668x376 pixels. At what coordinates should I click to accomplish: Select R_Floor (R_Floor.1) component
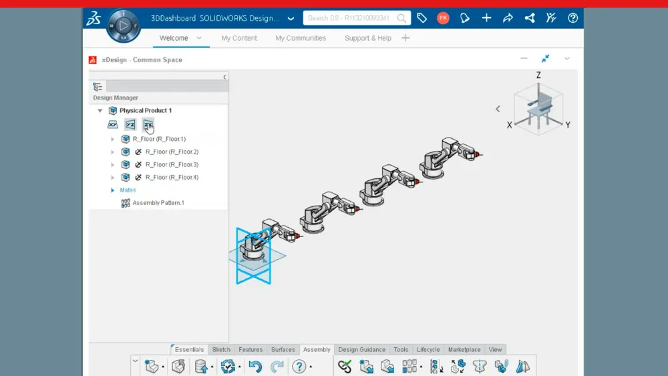159,139
